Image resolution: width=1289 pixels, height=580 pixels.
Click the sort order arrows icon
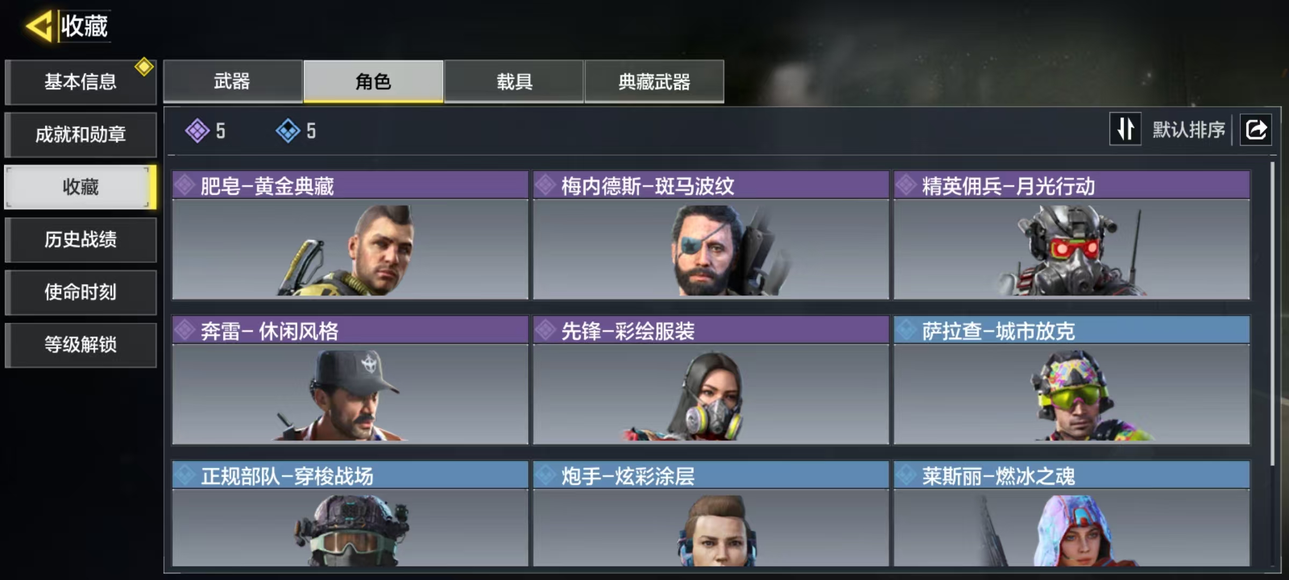click(1125, 129)
